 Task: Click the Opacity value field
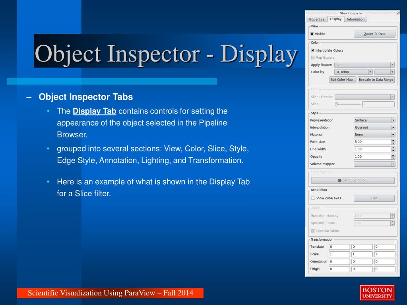tap(372, 156)
